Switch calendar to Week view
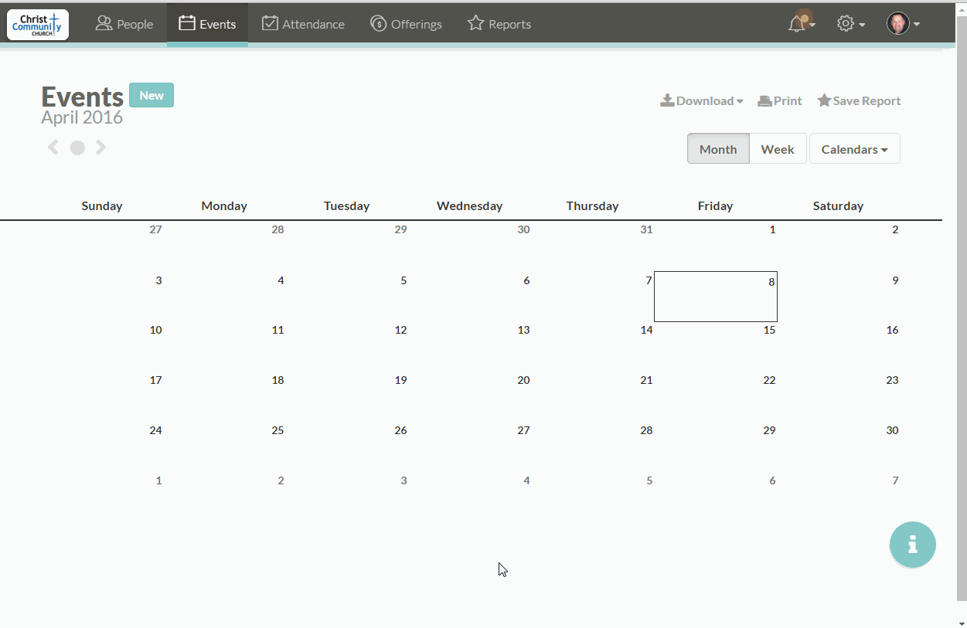The image size is (967, 628). (777, 149)
